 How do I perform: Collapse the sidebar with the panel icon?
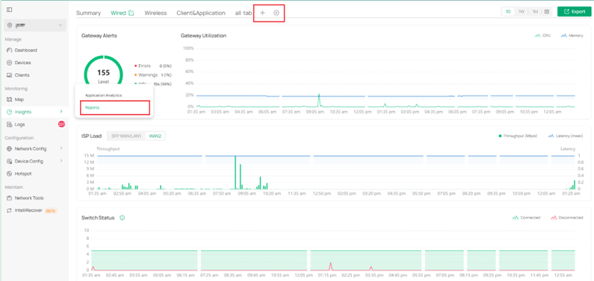(x=10, y=10)
